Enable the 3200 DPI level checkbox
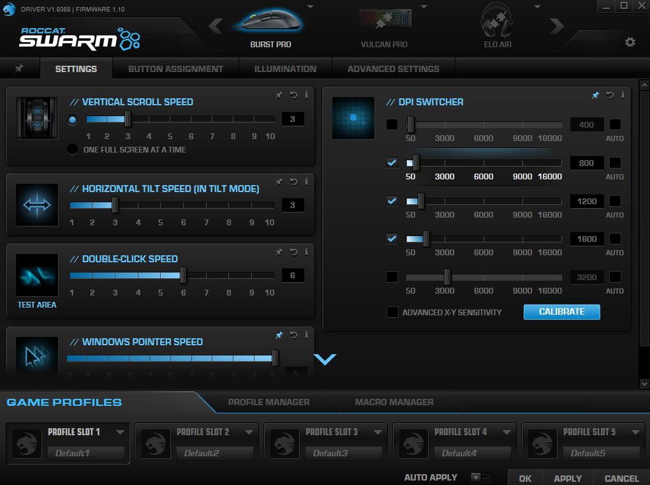 click(x=392, y=277)
